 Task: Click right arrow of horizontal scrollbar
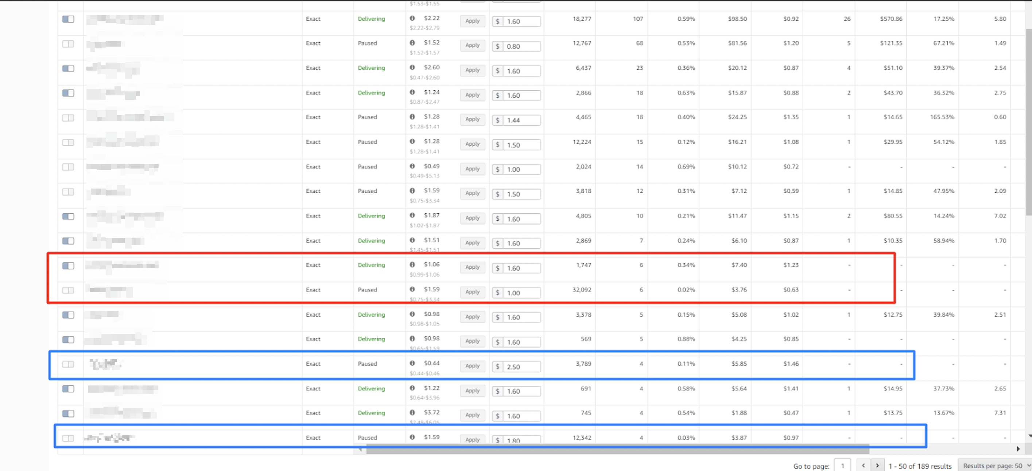(x=1019, y=449)
